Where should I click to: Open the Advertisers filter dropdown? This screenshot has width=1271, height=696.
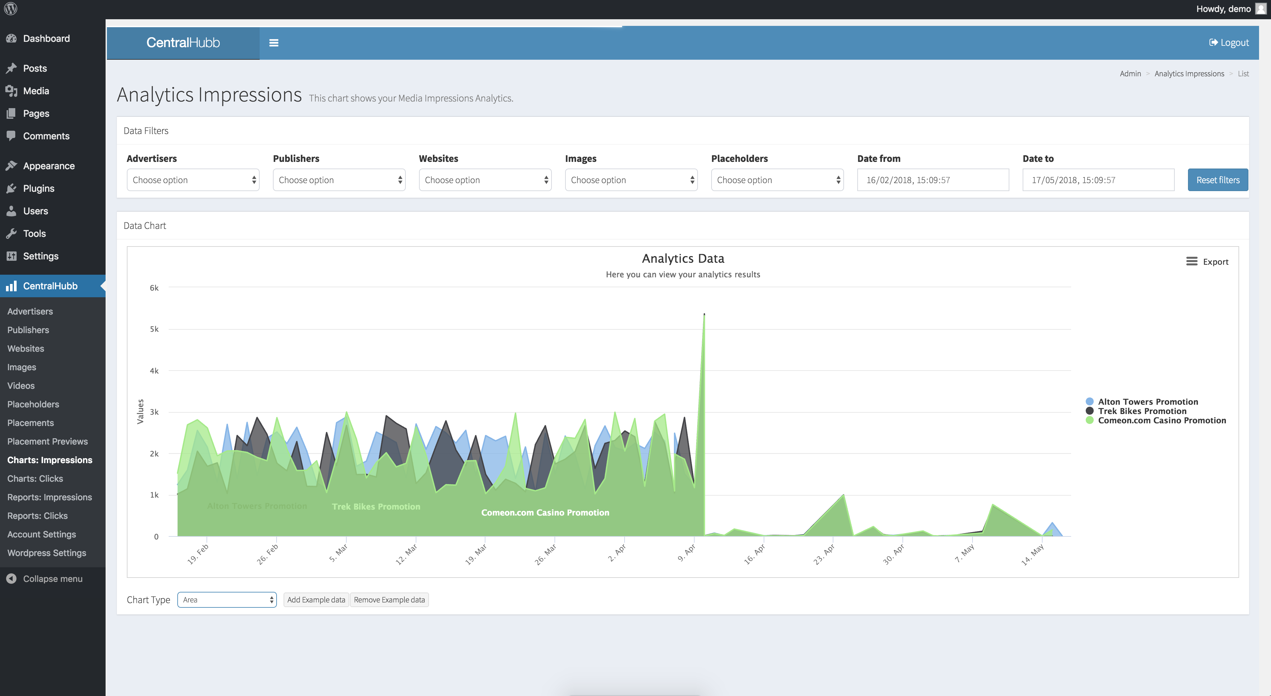point(193,180)
